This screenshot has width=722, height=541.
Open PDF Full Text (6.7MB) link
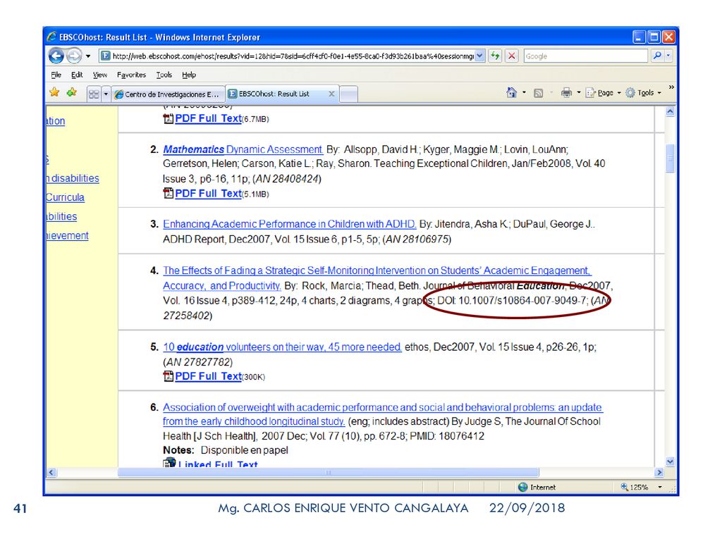(x=208, y=118)
